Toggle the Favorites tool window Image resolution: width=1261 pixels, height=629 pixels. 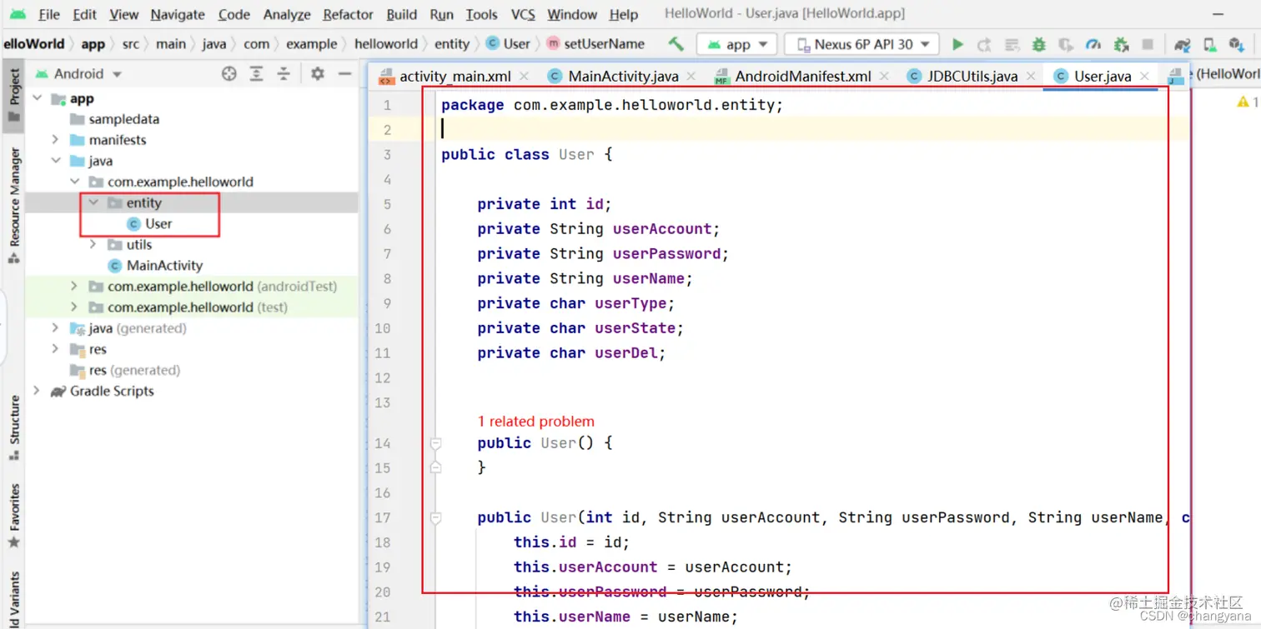13,516
